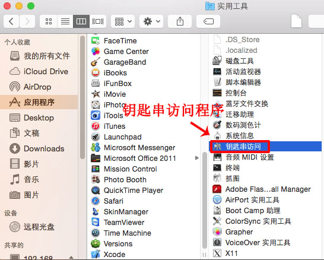Select the GarageBand guitar icon
324x260 pixels.
(x=96, y=62)
